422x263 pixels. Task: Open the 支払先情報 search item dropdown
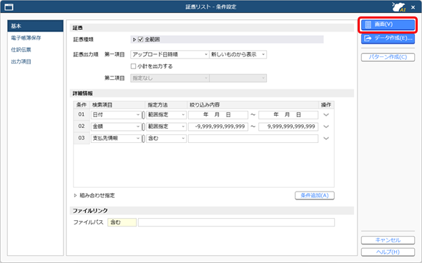(116, 139)
